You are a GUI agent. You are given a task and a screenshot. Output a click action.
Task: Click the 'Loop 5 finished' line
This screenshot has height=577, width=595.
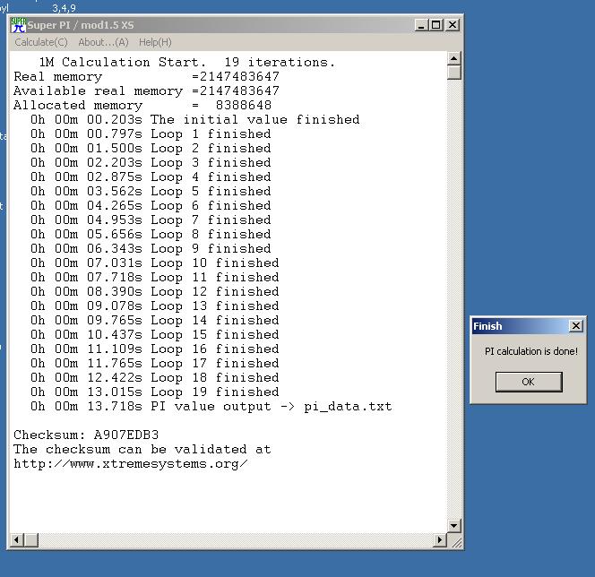point(151,191)
